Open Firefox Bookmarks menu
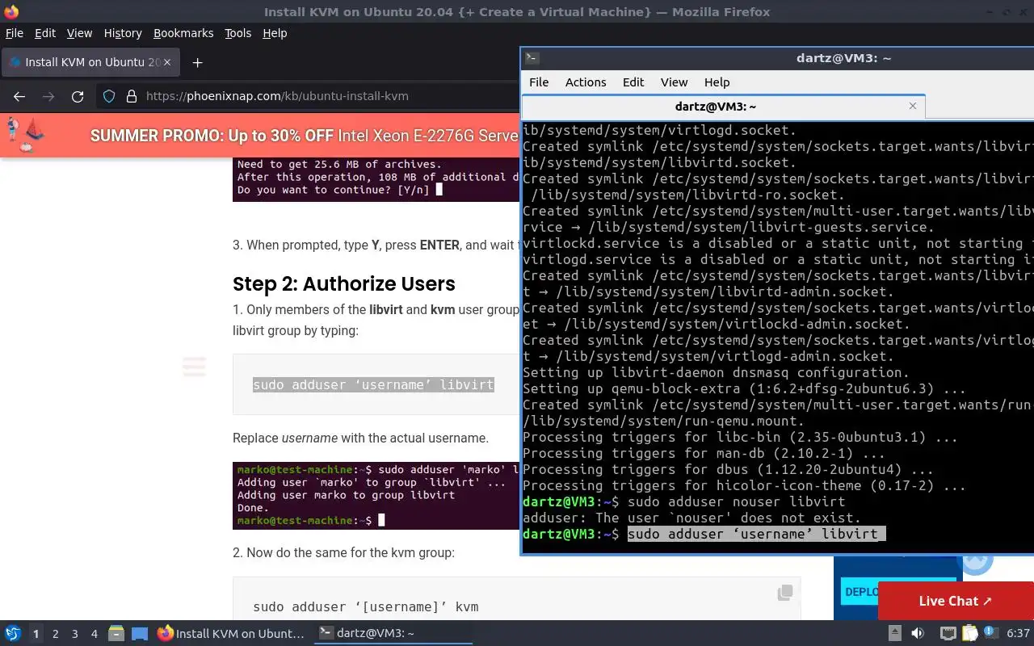The image size is (1034, 646). pyautogui.click(x=183, y=33)
